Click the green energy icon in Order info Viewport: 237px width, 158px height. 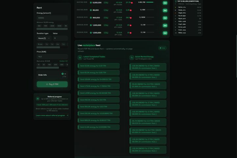(x=63, y=74)
